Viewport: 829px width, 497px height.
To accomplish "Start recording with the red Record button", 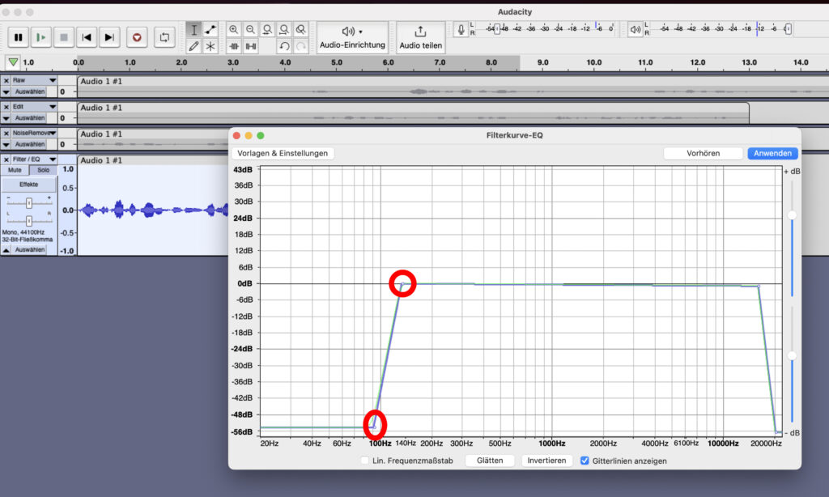I will 137,37.
